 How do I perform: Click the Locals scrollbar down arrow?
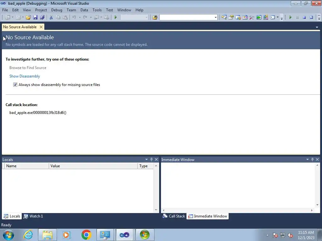156,210
